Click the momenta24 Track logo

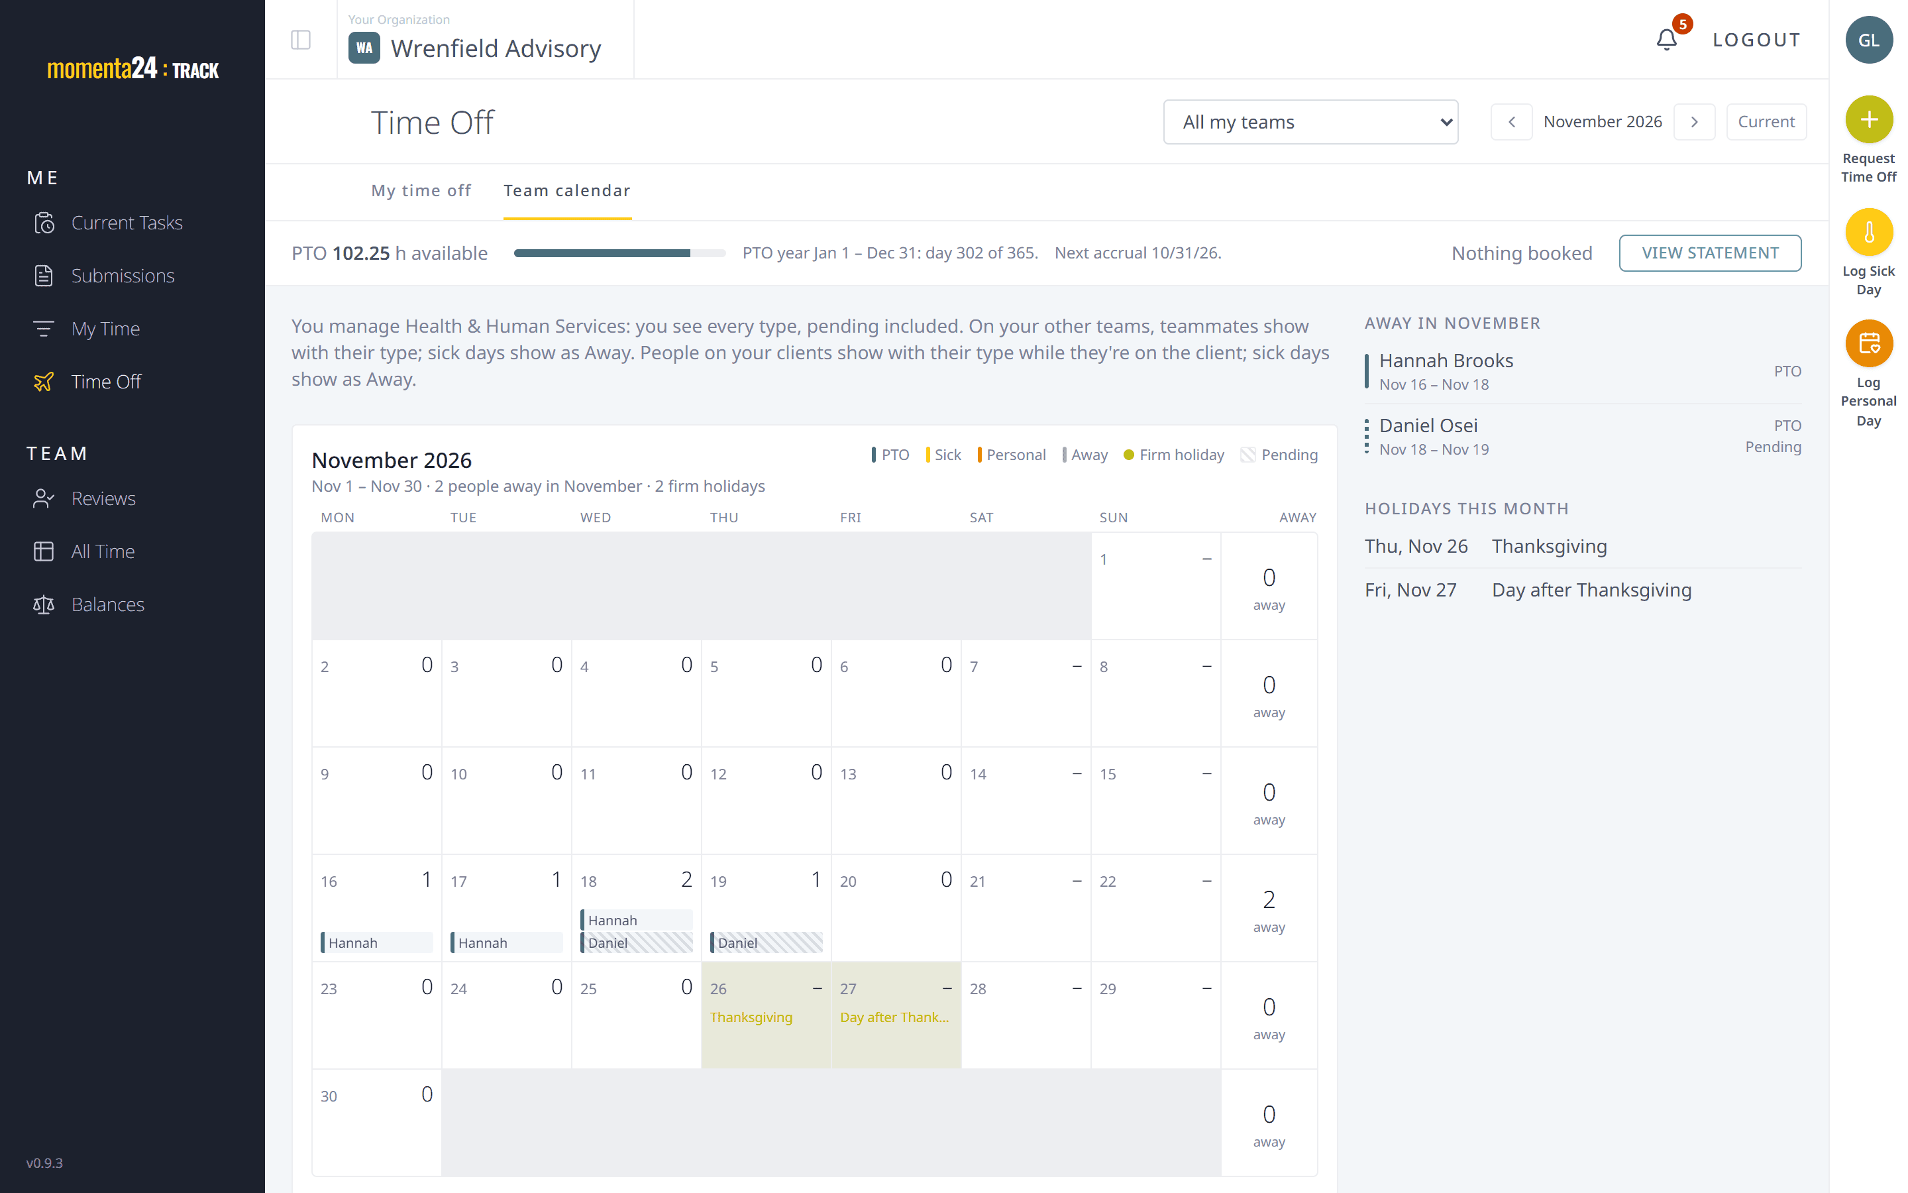click(132, 69)
